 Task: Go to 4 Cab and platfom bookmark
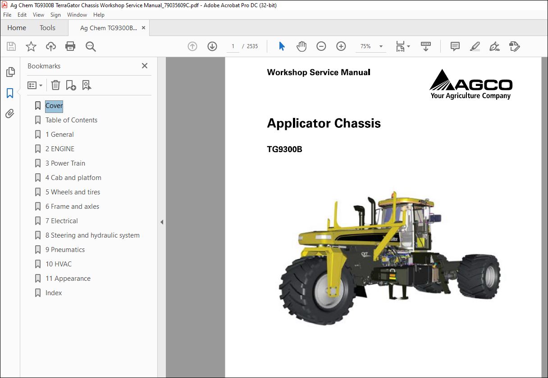click(73, 178)
